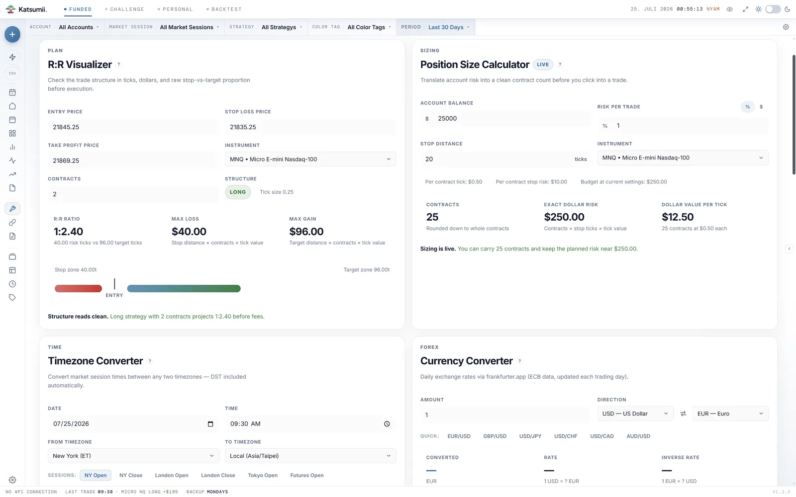Switch to the Personal tab

(x=175, y=9)
